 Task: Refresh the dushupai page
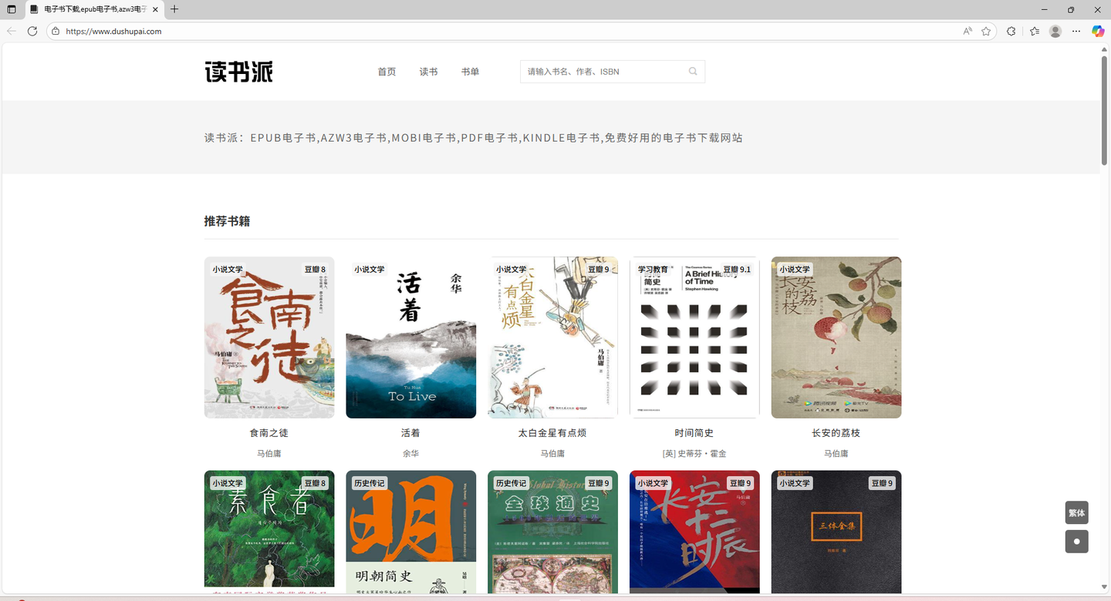pos(32,31)
